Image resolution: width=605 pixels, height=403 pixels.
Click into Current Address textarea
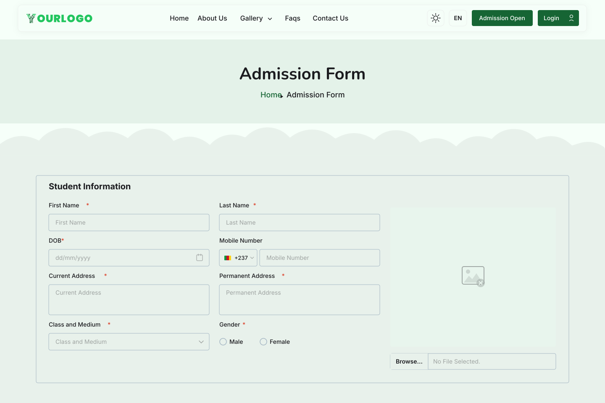click(x=129, y=300)
